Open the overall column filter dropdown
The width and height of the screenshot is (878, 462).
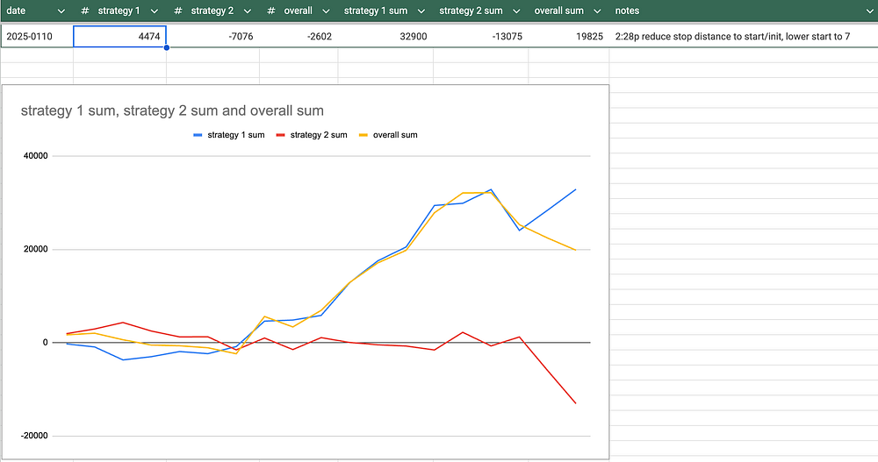(x=326, y=11)
